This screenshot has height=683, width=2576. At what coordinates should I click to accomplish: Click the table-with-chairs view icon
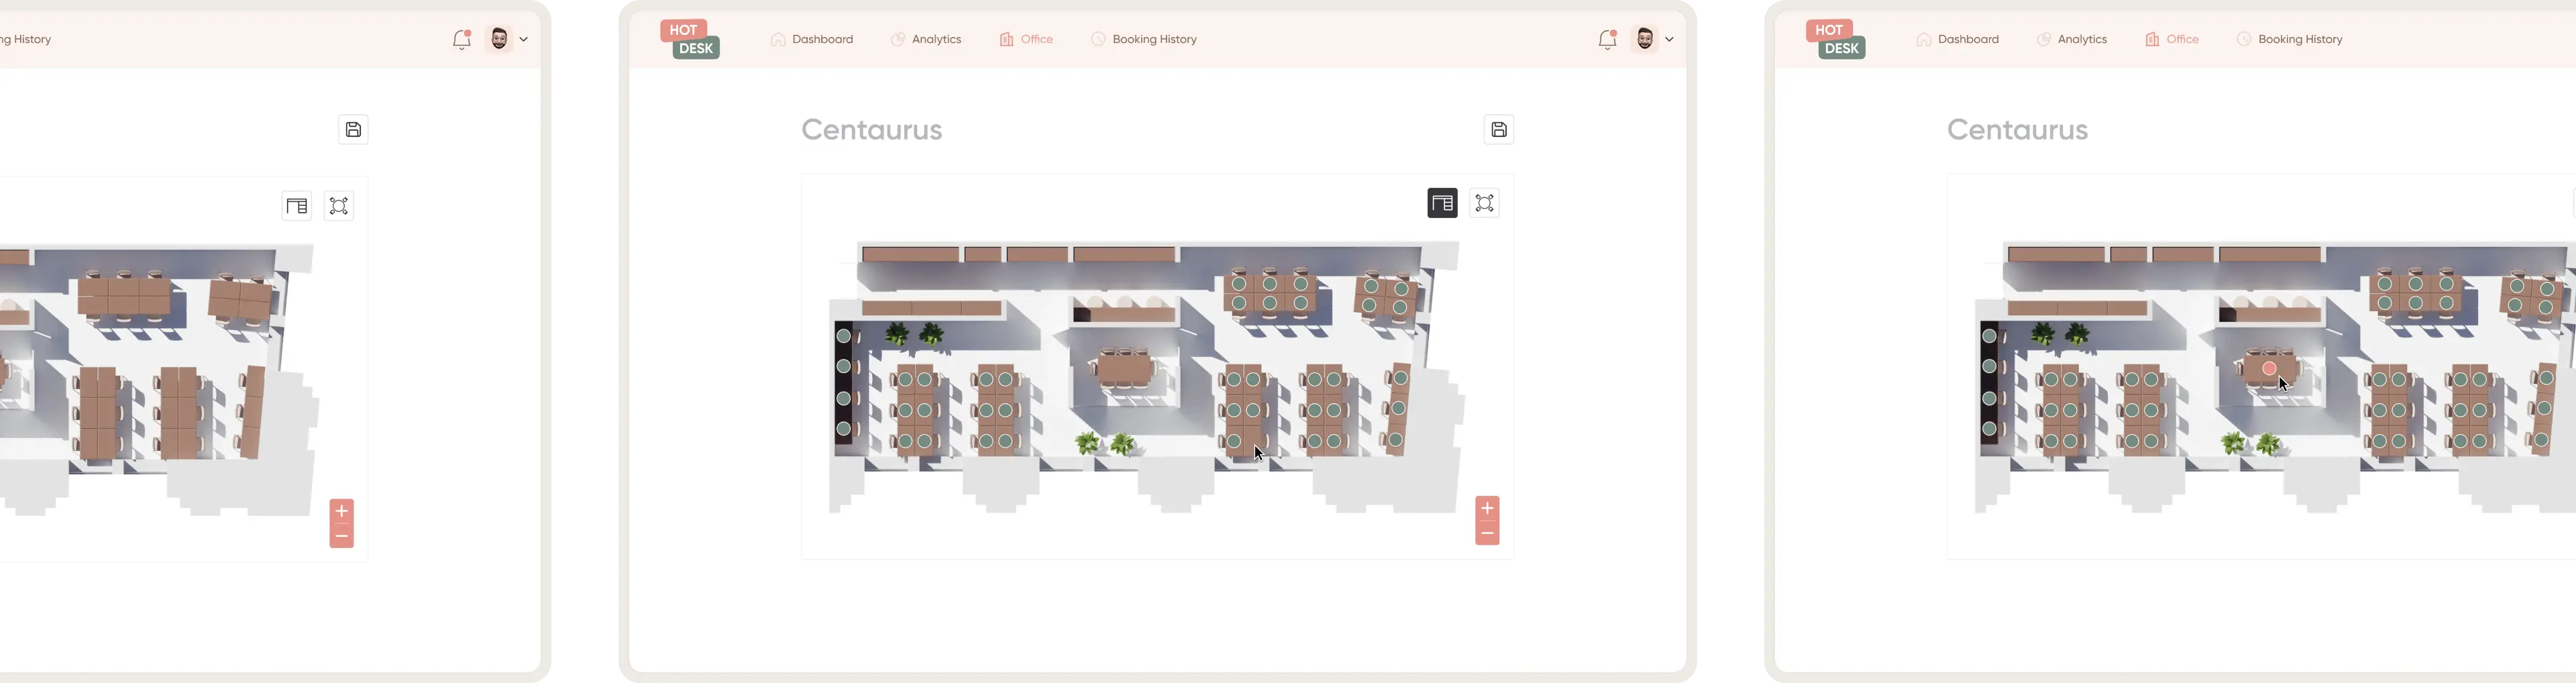1484,203
